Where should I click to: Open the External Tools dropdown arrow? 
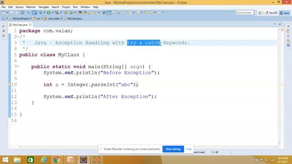point(61,13)
